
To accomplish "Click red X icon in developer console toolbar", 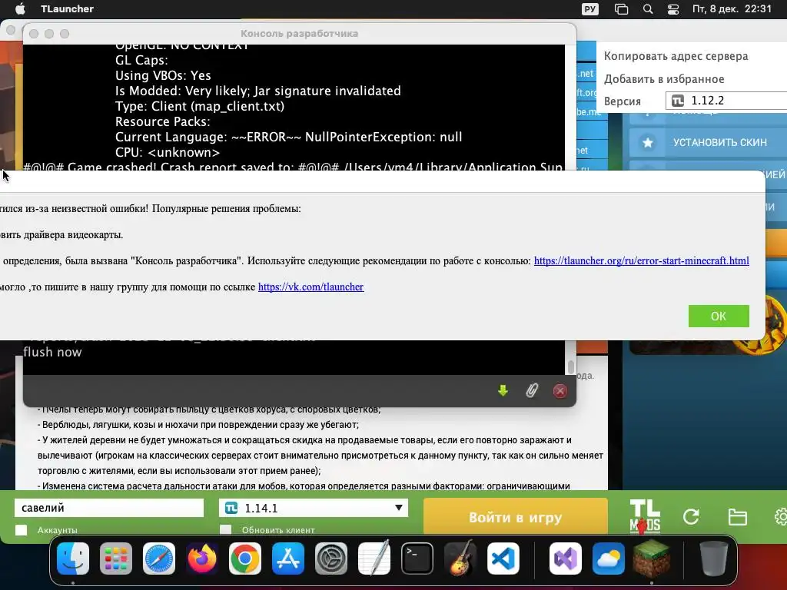I will coord(560,391).
